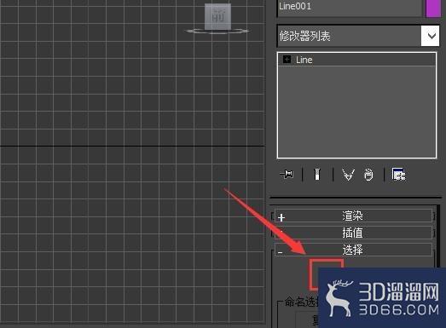Click the Pin Stack icon
446x328 pixels.
[287, 174]
